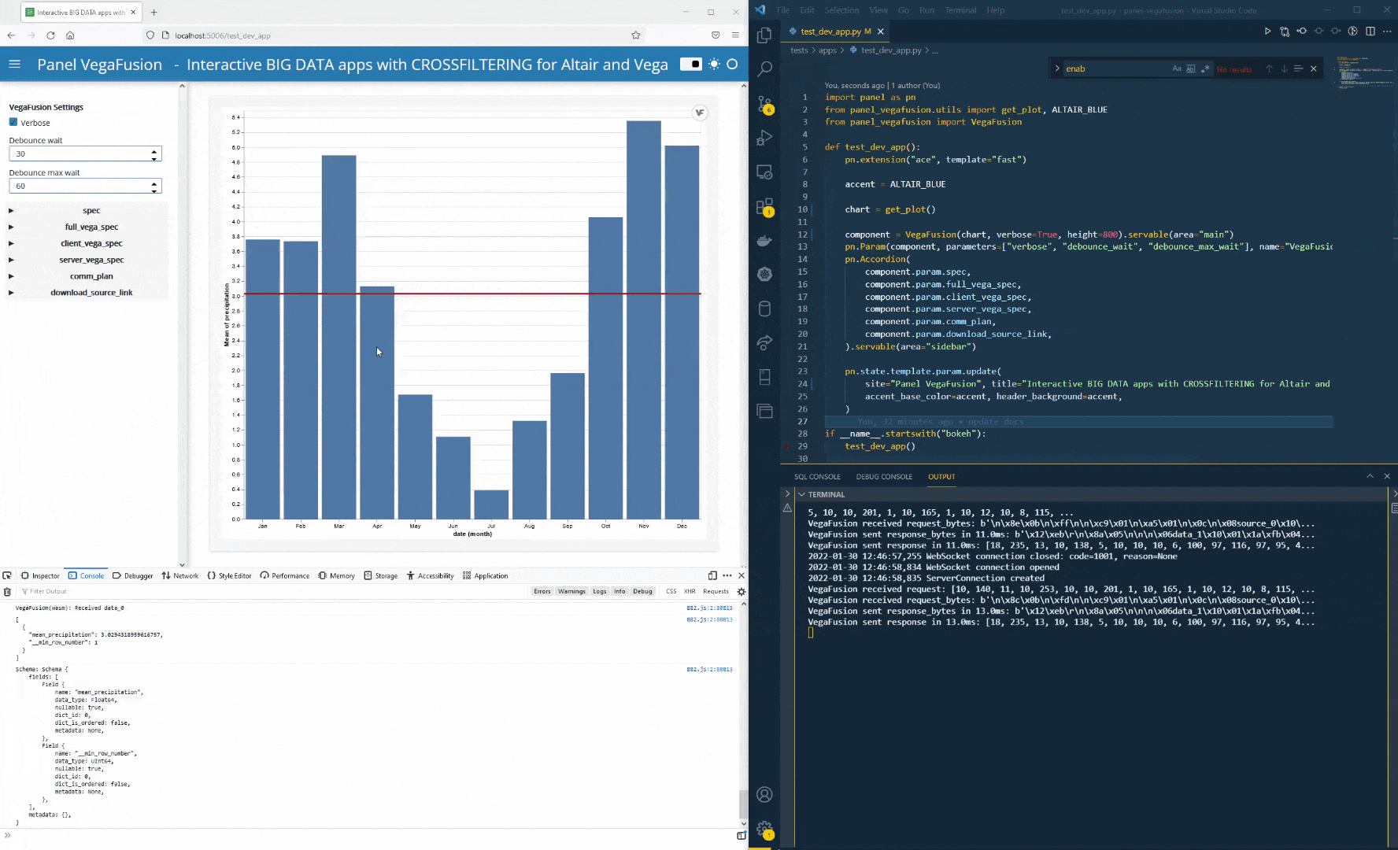Click the Debug log level filter button
This screenshot has height=850, width=1398.
point(643,591)
